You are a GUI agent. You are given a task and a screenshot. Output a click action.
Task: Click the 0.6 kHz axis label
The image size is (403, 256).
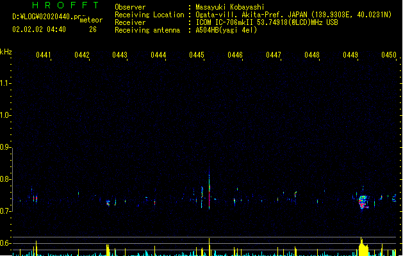5,243
